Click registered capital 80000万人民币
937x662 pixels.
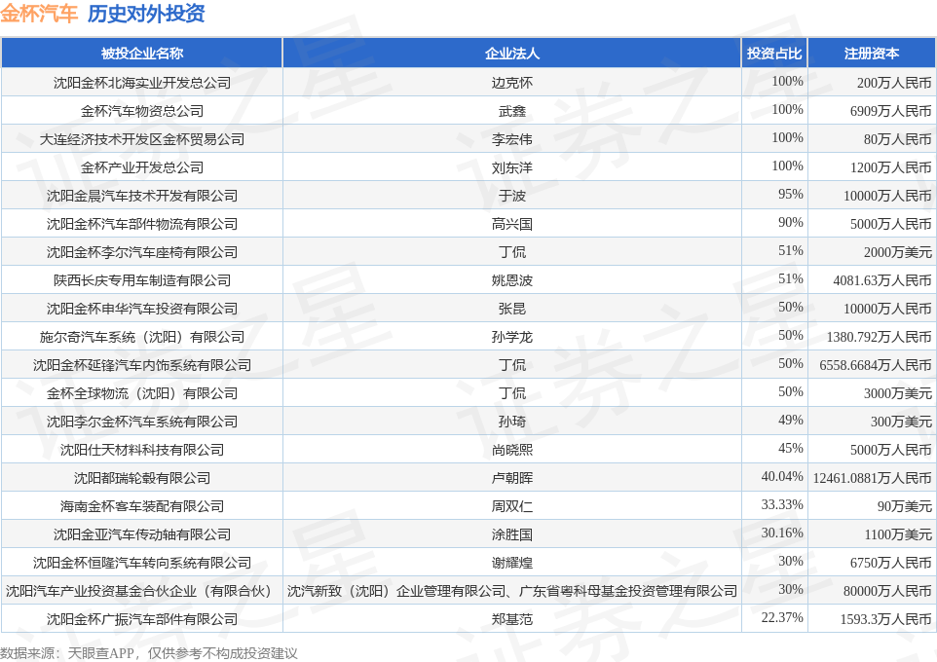click(x=887, y=591)
